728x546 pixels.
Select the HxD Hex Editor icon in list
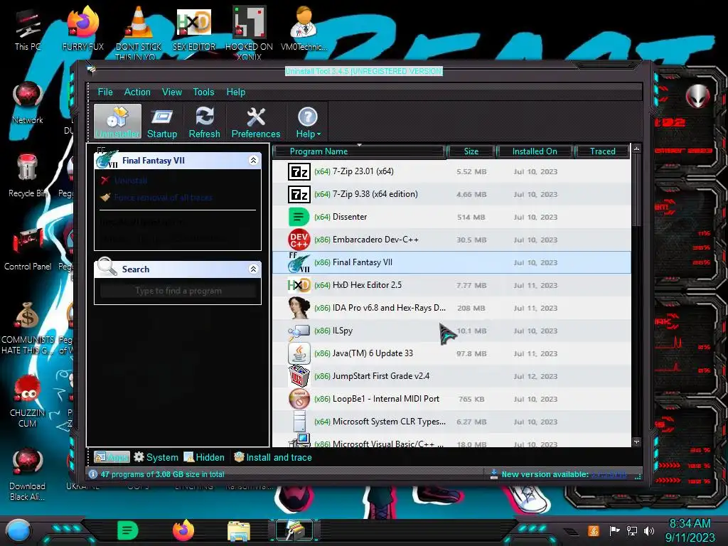[299, 285]
